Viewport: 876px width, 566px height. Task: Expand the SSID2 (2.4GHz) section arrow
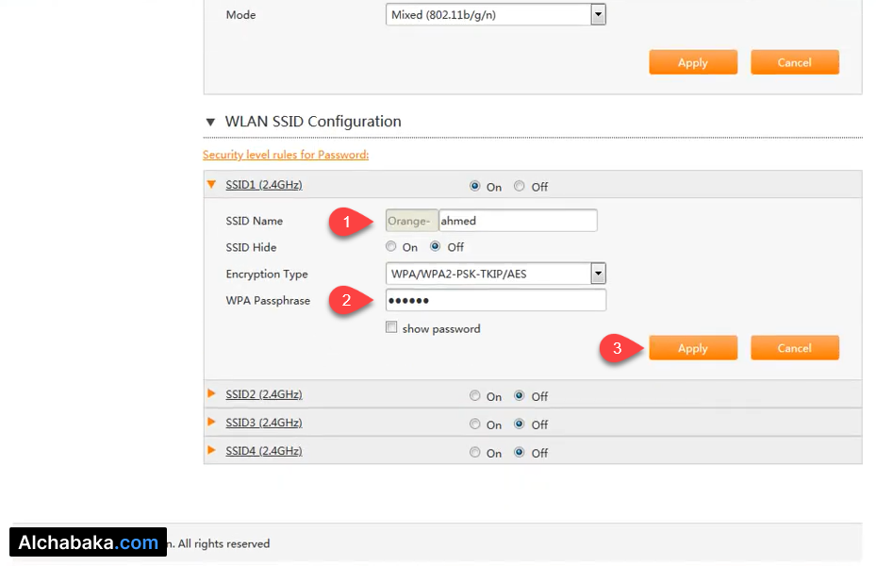212,394
